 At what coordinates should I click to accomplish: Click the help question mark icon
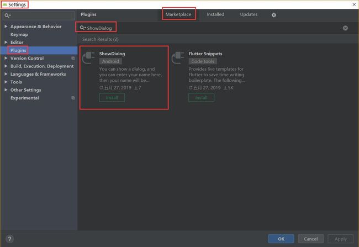coord(9,239)
